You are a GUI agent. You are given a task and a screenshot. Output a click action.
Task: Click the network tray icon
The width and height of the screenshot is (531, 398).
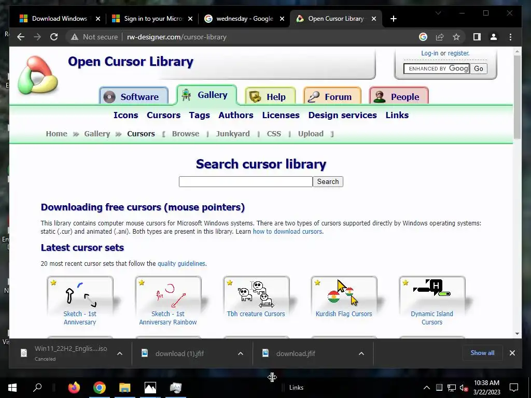click(451, 388)
